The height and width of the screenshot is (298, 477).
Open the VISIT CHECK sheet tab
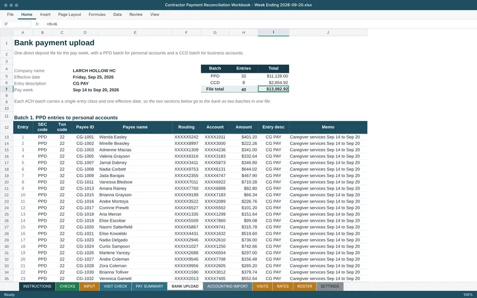pyautogui.click(x=115, y=287)
